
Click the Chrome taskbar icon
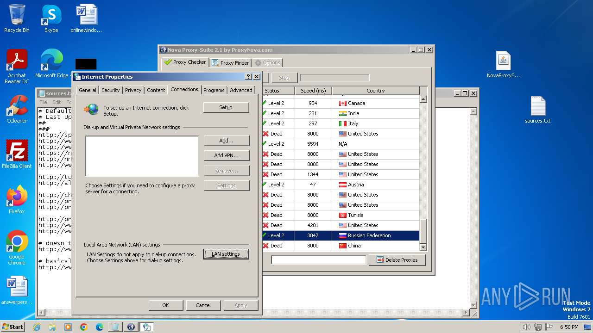84,327
